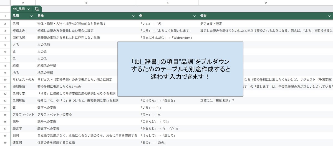Open the 備考 column header dropdown arrow
The image size is (333, 146).
click(330, 16)
